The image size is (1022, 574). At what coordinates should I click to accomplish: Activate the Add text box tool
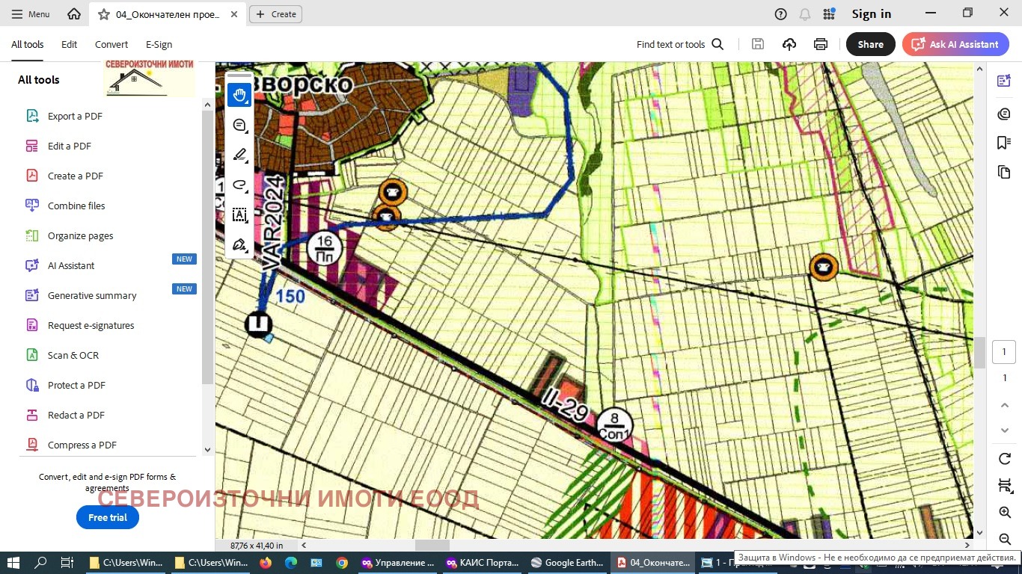[x=239, y=215]
